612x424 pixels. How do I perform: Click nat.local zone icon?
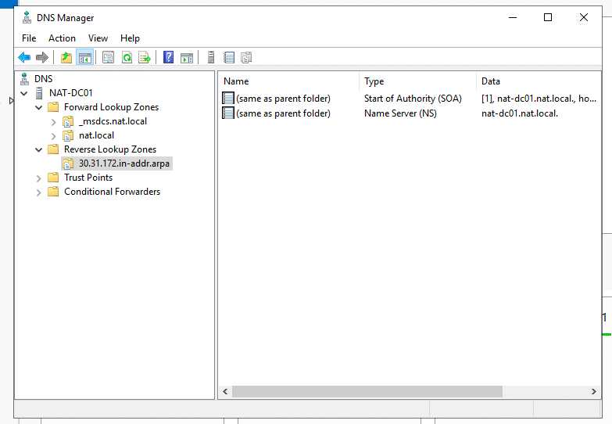68,135
